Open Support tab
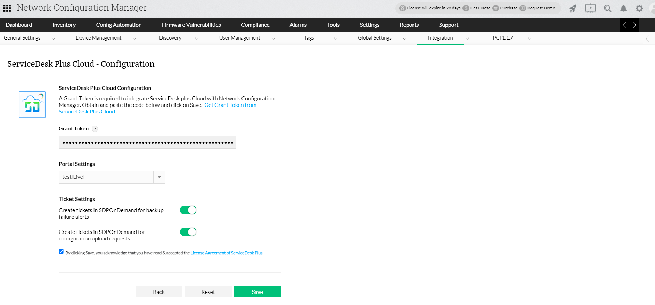The height and width of the screenshot is (305, 655). 449,25
